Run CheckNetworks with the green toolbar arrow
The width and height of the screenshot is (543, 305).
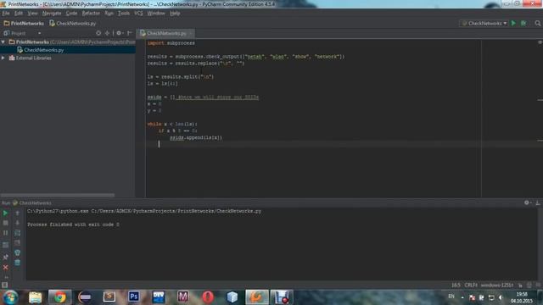coord(513,23)
